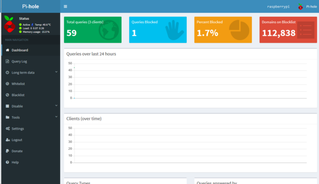Click the temperature thermometer icon
This screenshot has width=319, height=184.
pyautogui.click(x=32, y=25)
